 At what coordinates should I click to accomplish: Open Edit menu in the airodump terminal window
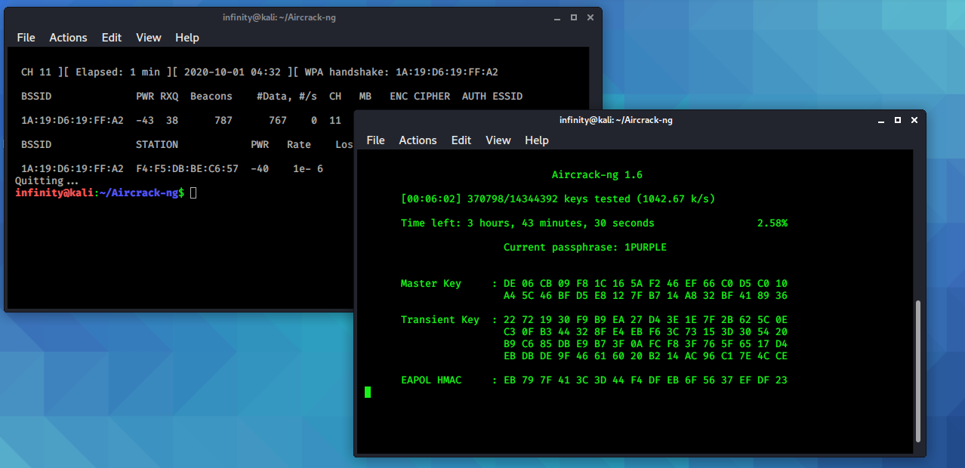112,38
